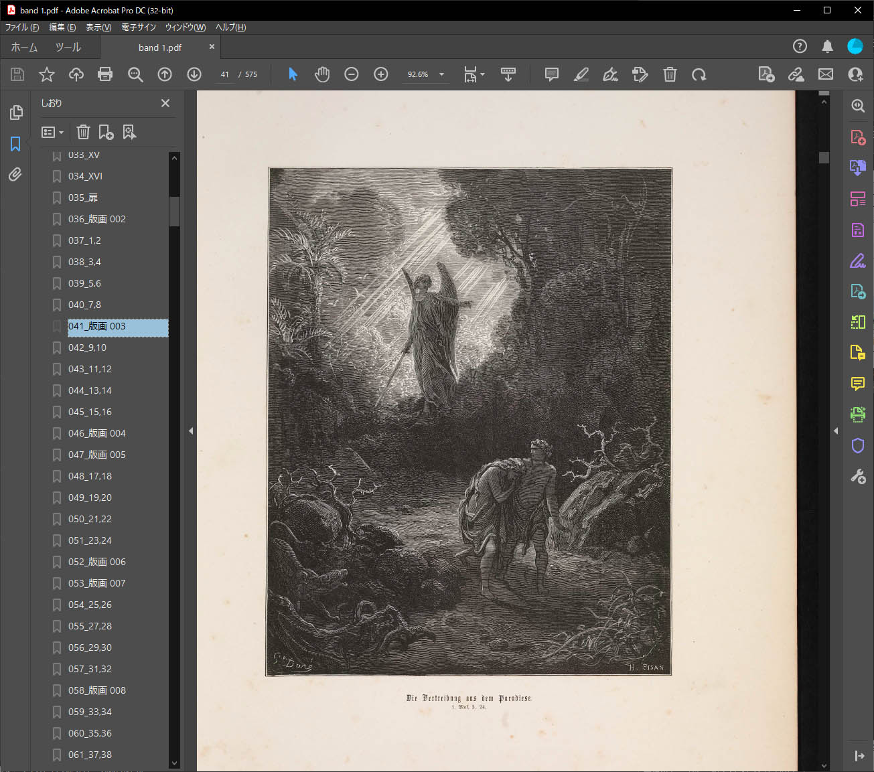Open Help question mark icon
874x772 pixels.
[x=800, y=46]
